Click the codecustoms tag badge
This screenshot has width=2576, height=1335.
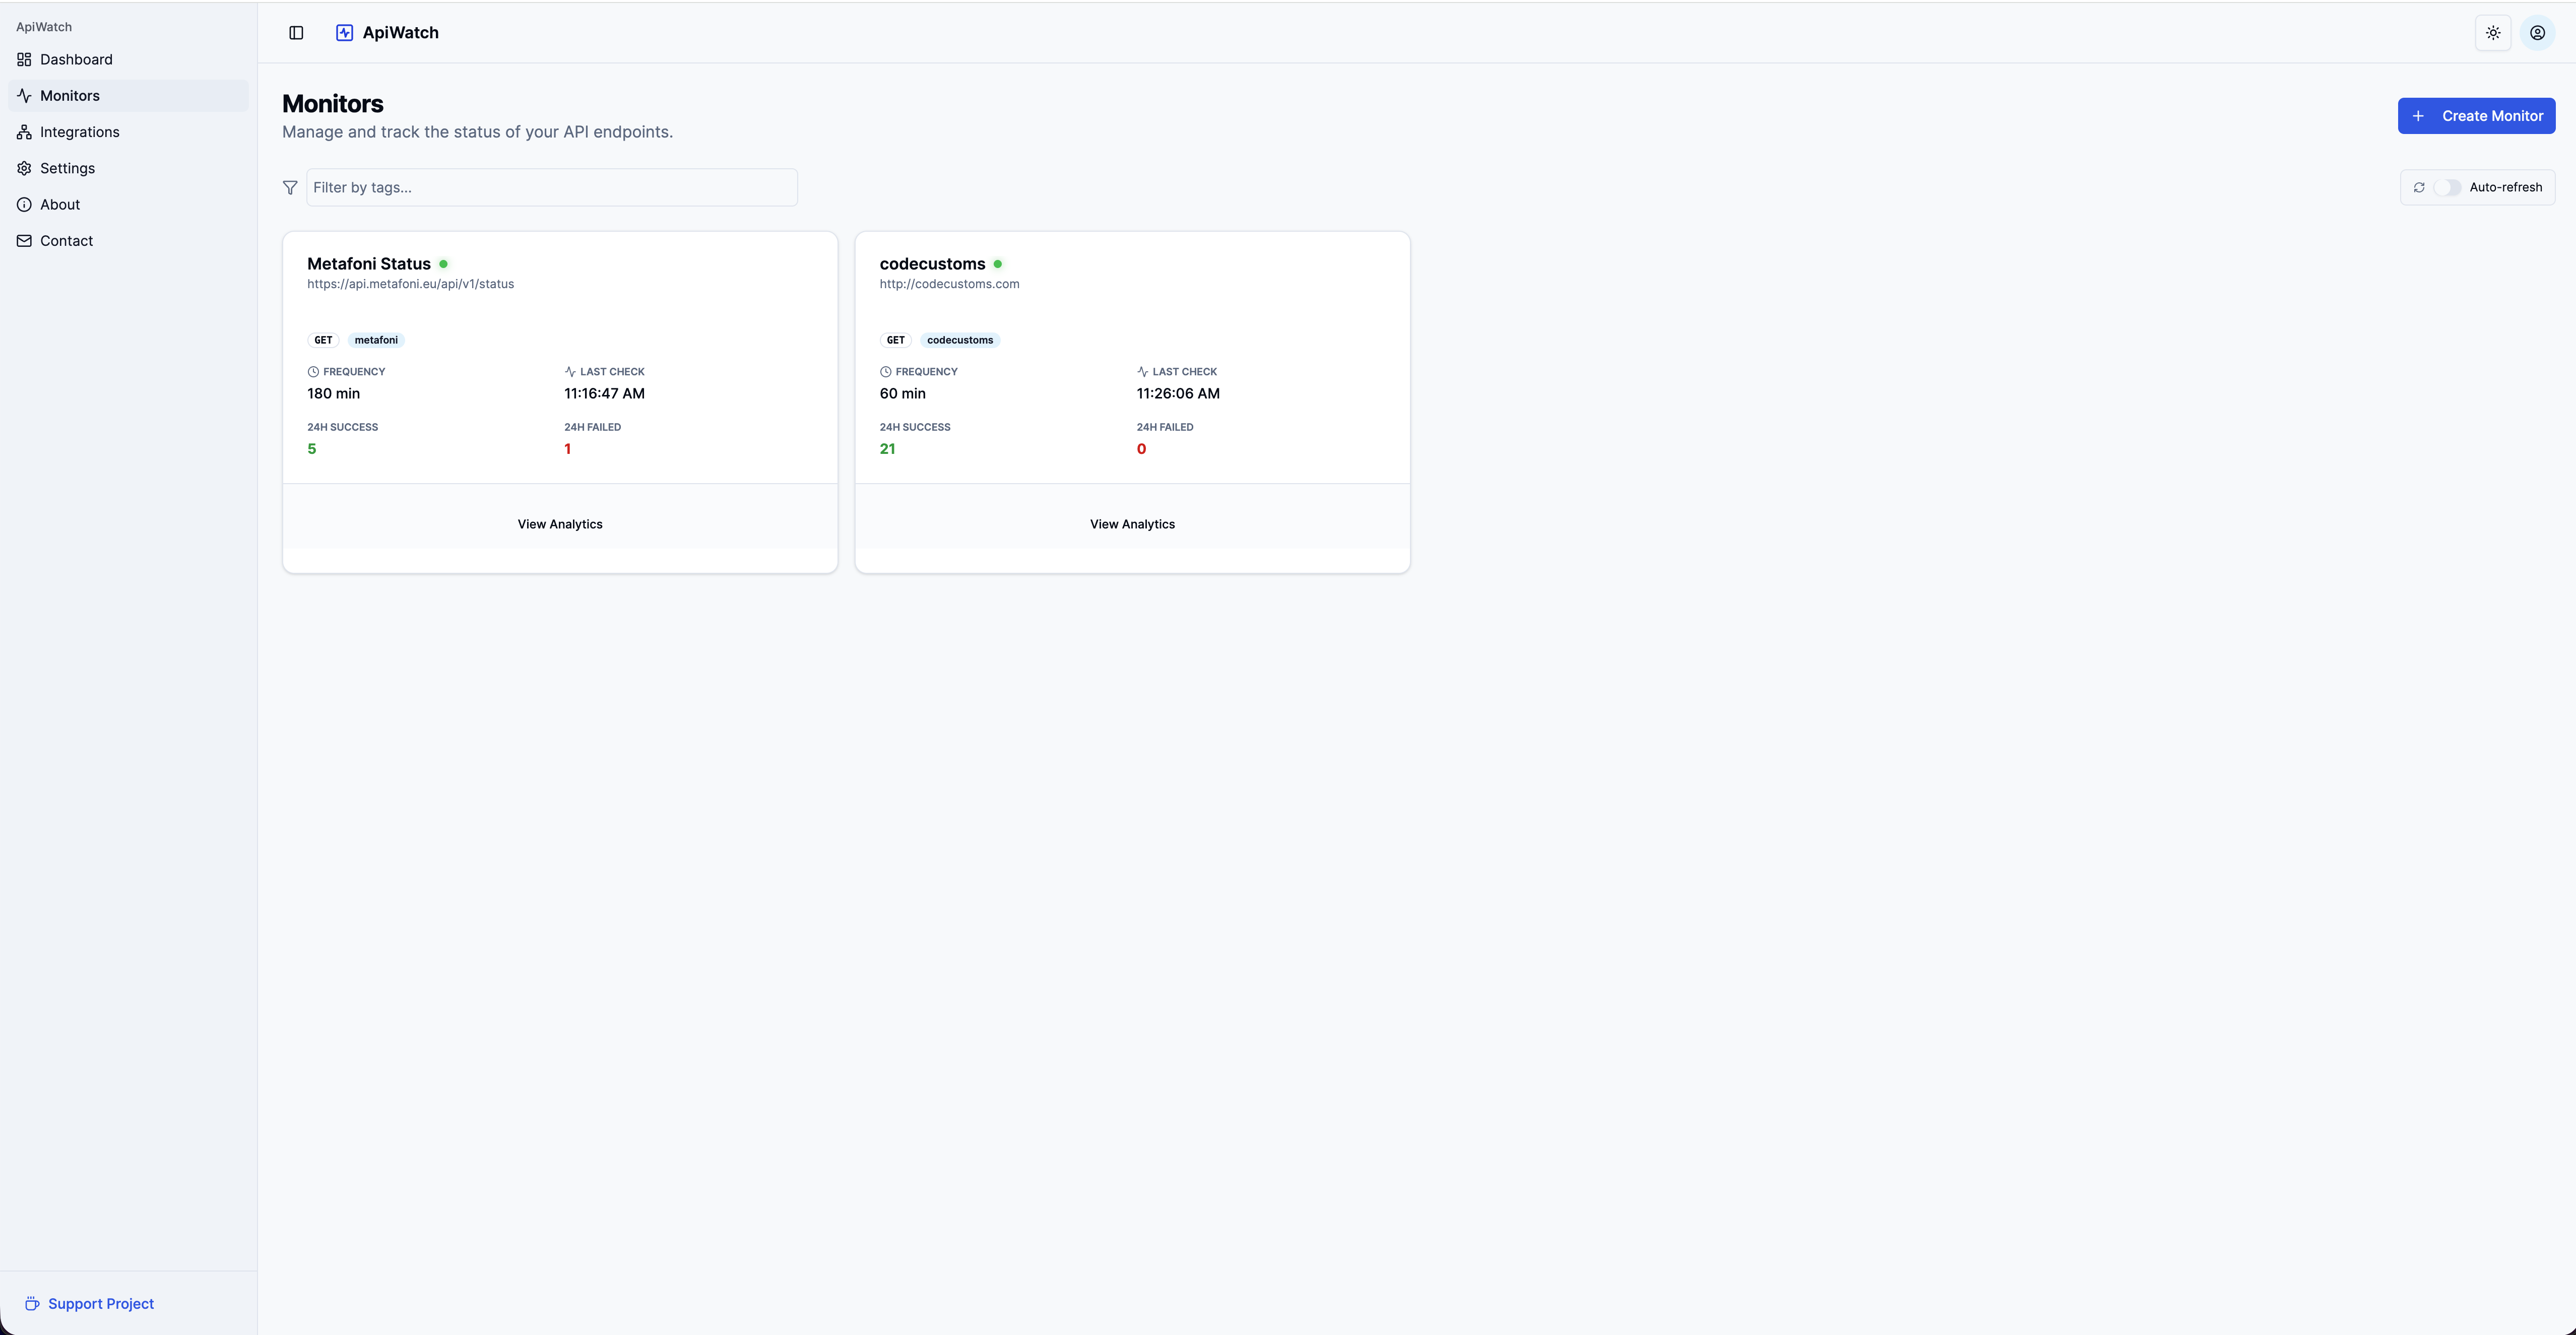point(959,340)
